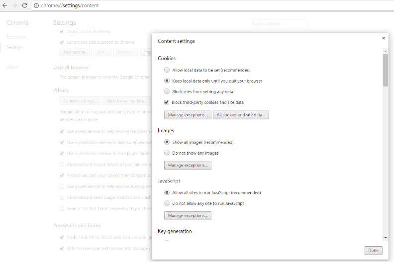Open Manage exceptions under Cookies

188,115
